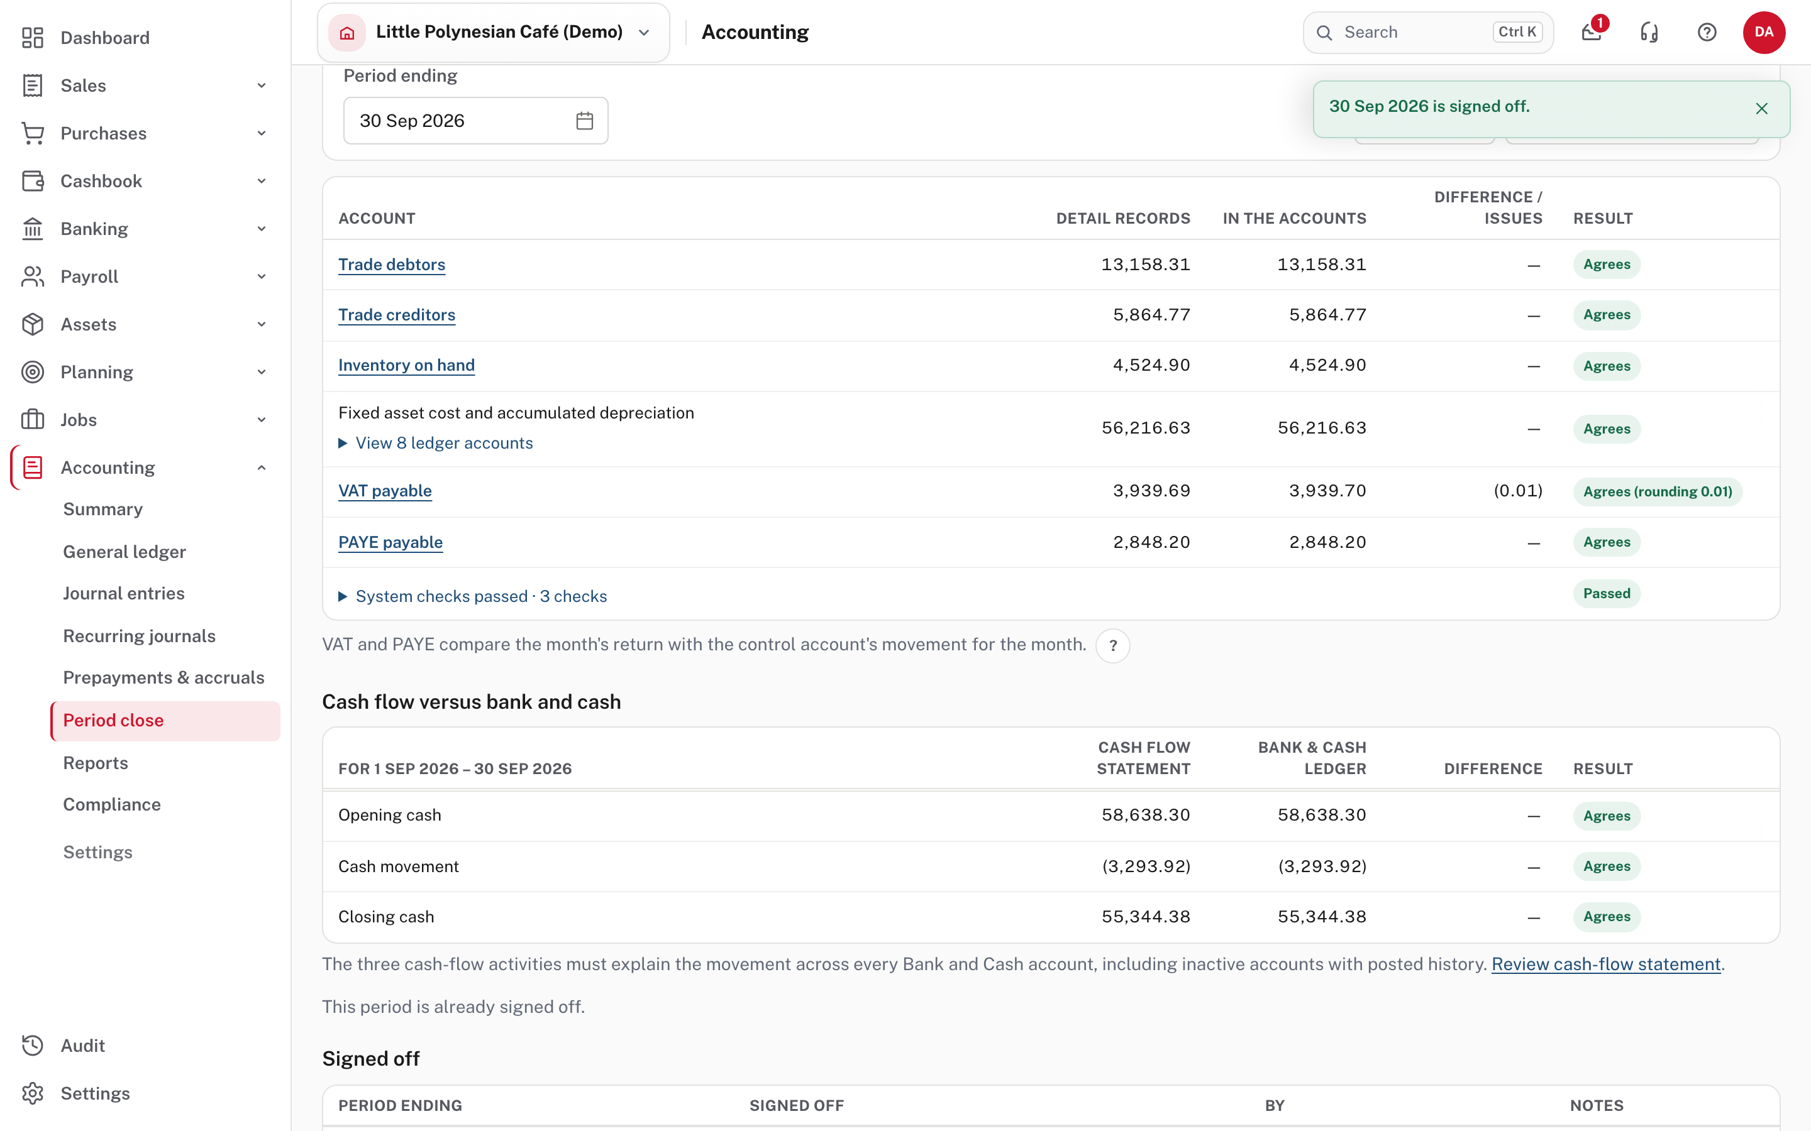Click the Audit history icon in sidebar

[x=33, y=1045]
